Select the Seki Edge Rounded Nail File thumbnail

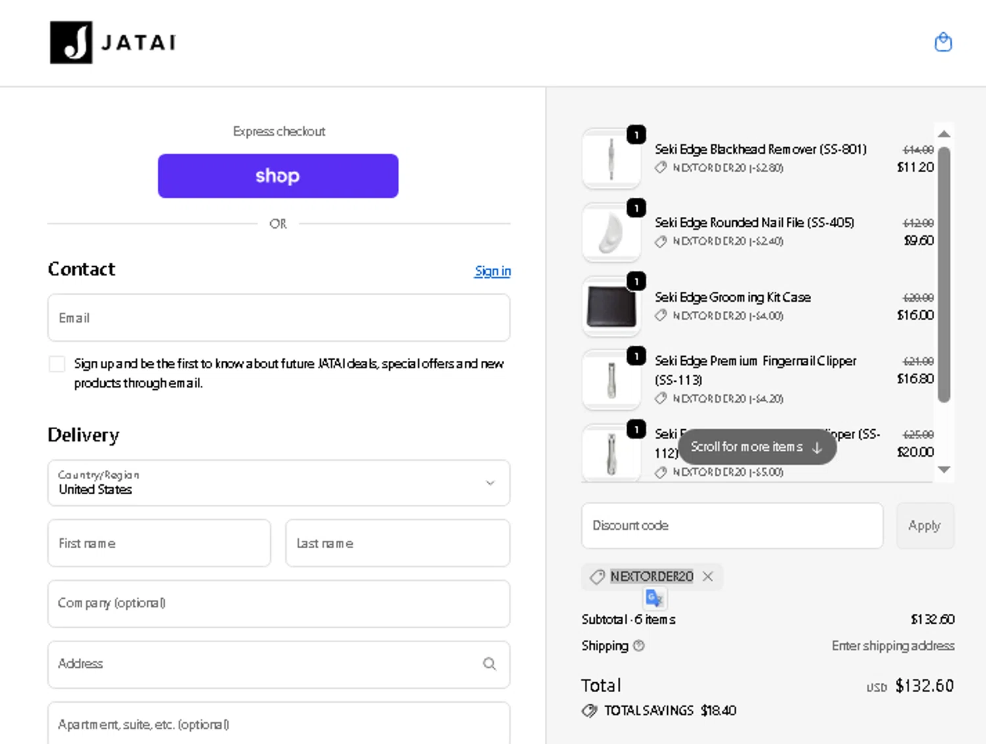coord(611,233)
